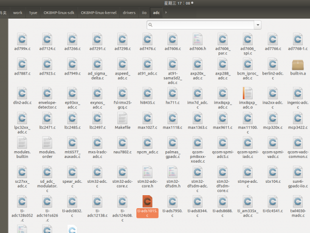Navigate to OK8MP-linux-kernel in path bar
Viewport: 310px width, 233px height.
point(99,12)
